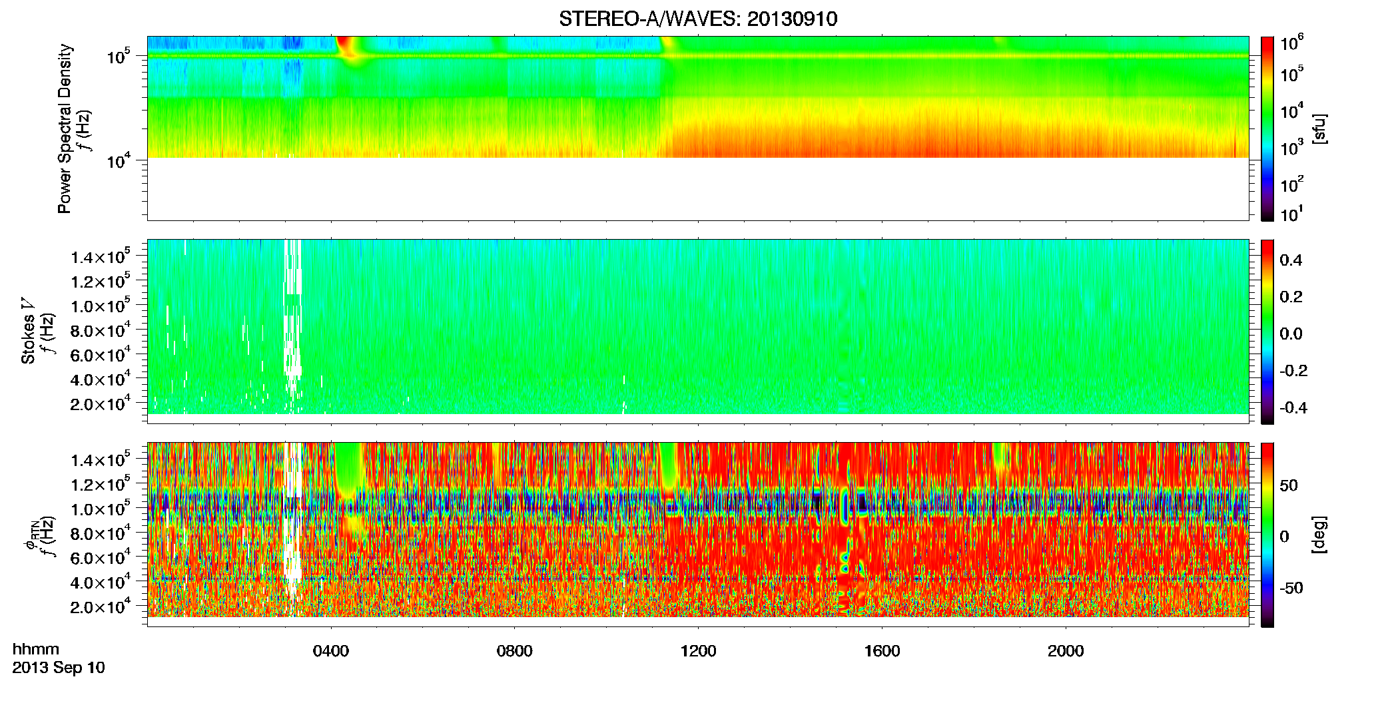Click the Stokes V color bar
The height and width of the screenshot is (719, 1396).
click(x=1267, y=332)
